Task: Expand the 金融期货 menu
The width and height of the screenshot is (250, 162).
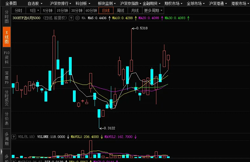Action: (151, 3)
